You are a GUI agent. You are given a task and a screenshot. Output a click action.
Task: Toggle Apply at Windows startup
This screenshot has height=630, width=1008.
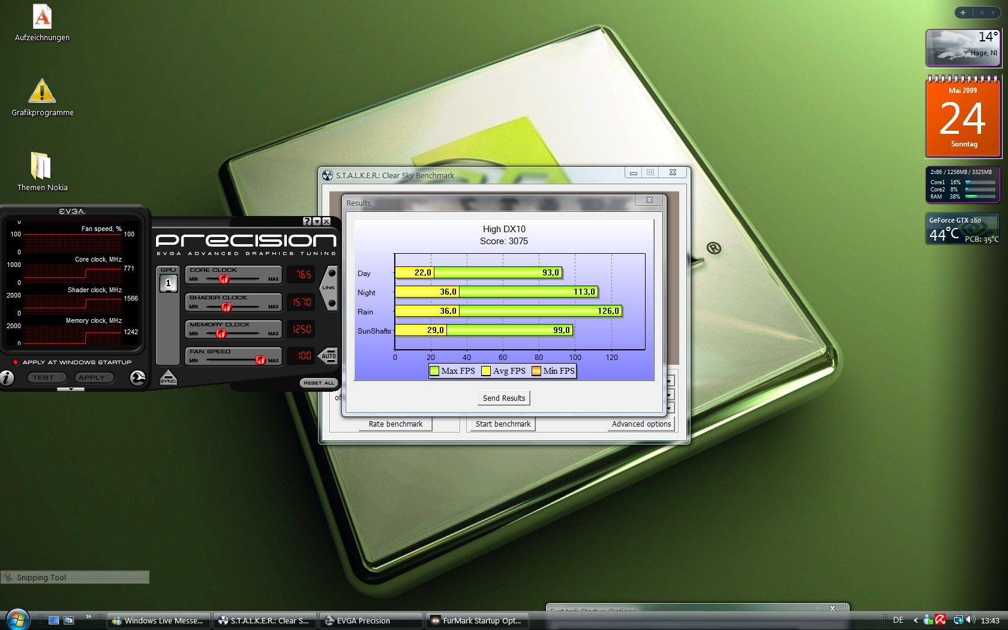[16, 362]
